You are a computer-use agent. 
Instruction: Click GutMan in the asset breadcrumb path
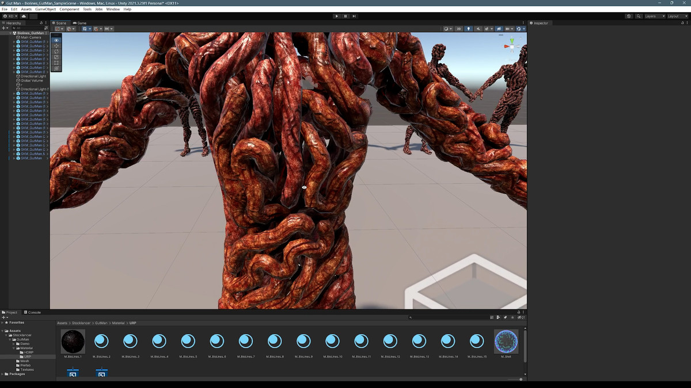(101, 323)
